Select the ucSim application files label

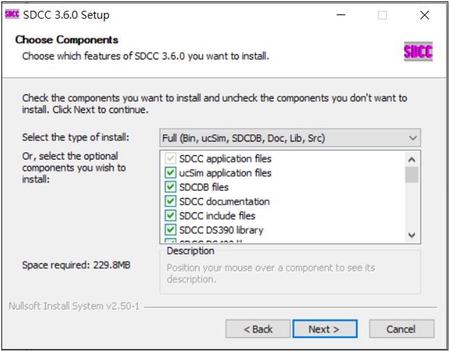(226, 173)
